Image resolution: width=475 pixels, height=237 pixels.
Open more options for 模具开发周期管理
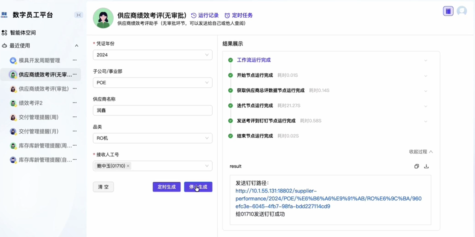coord(75,60)
